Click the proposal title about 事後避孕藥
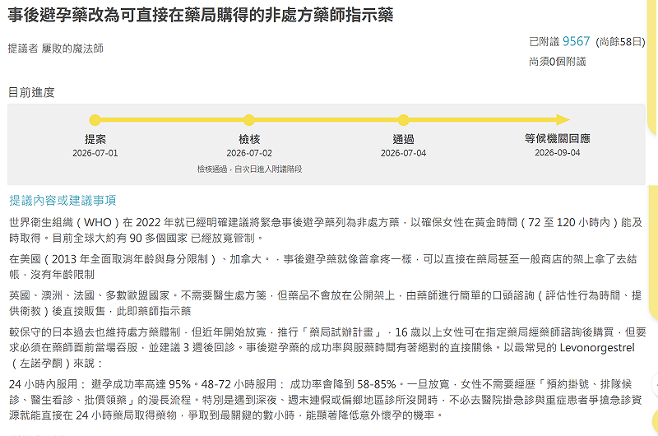The image size is (658, 436). click(x=201, y=15)
